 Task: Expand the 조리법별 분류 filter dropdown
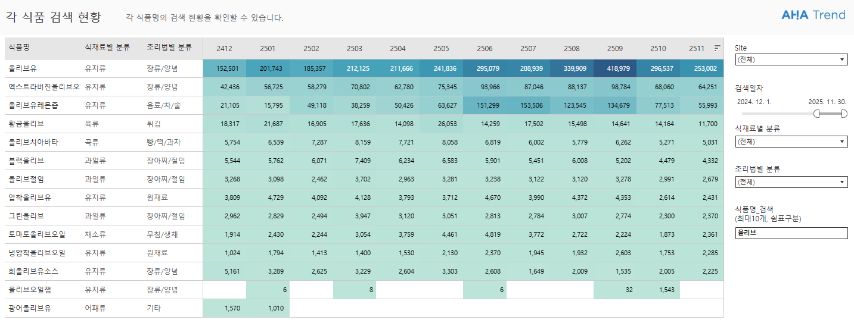coord(791,182)
